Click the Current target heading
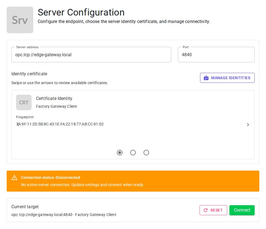 (25, 207)
